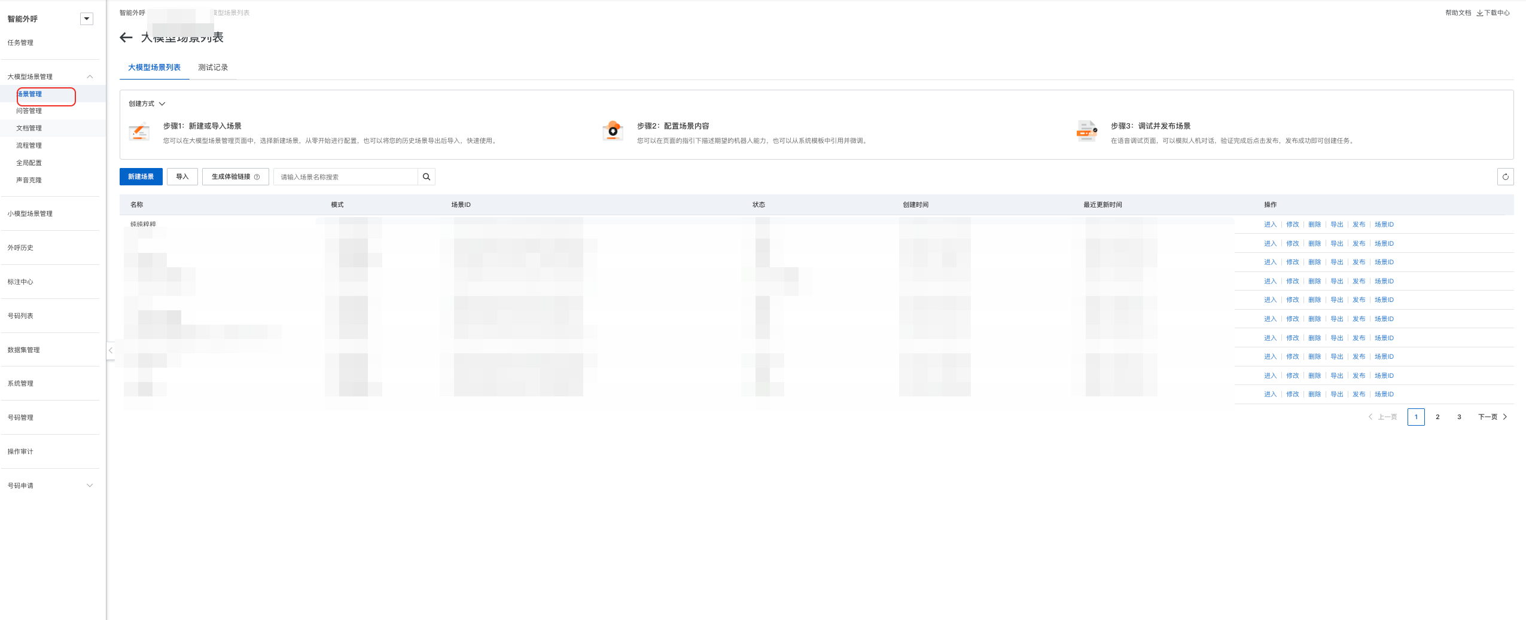Open 系统管理 in the sidebar
This screenshot has width=1526, height=620.
pyautogui.click(x=20, y=384)
